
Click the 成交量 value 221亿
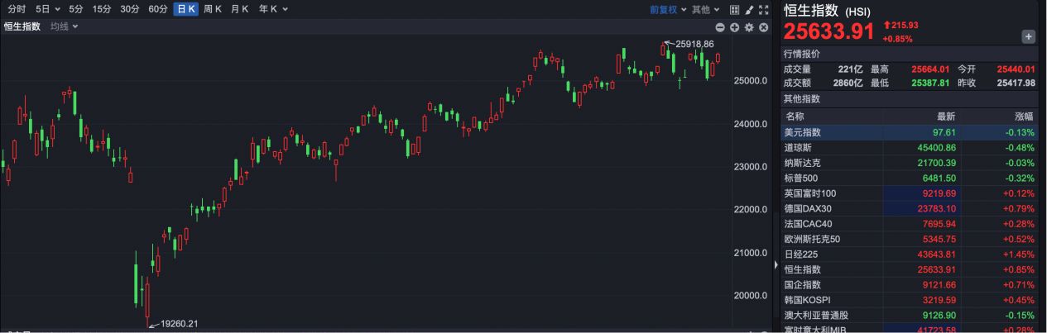[x=850, y=69]
